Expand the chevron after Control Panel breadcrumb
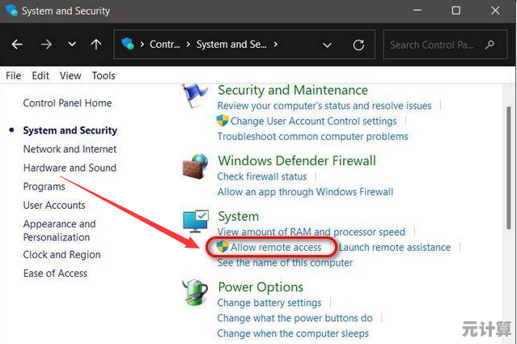This screenshot has height=344, width=517. click(x=188, y=45)
